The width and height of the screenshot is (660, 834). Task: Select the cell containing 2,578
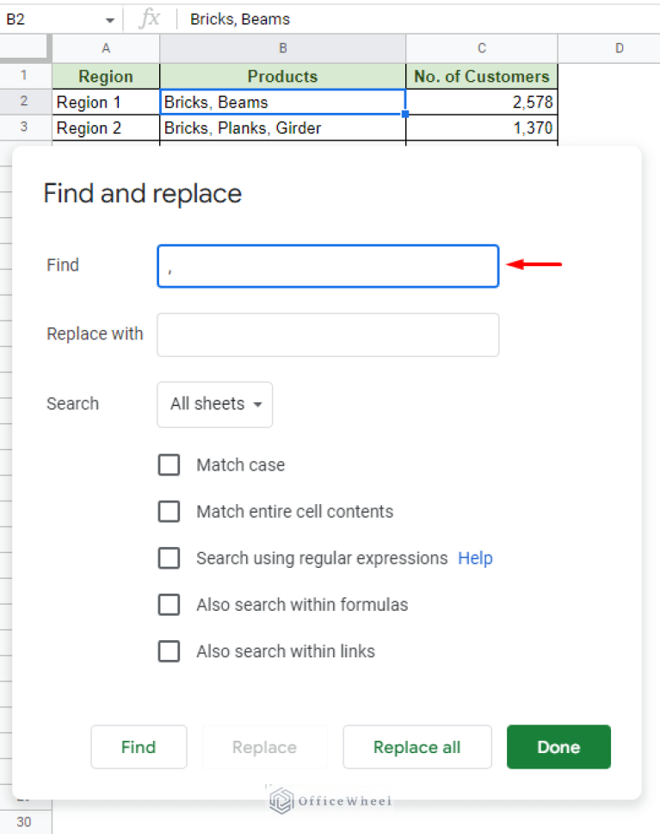click(481, 102)
